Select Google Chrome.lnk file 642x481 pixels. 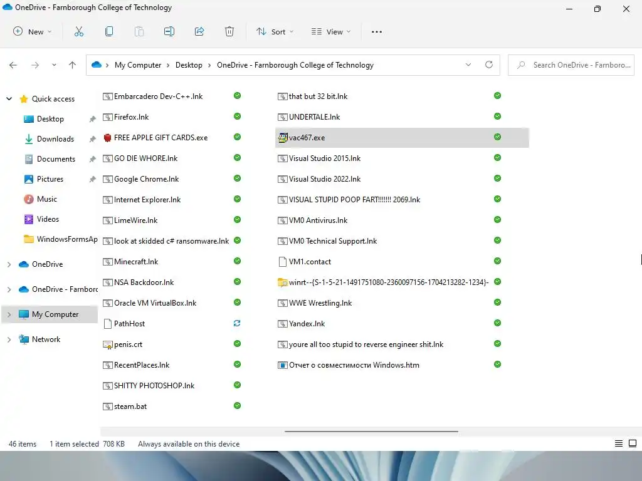[146, 178]
